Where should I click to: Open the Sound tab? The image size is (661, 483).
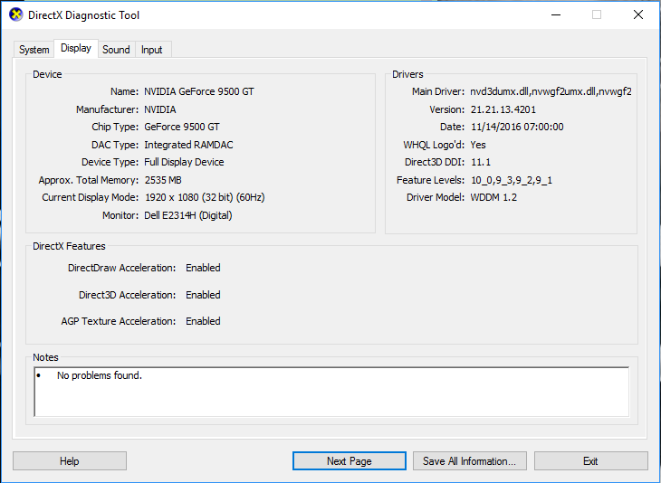point(116,49)
